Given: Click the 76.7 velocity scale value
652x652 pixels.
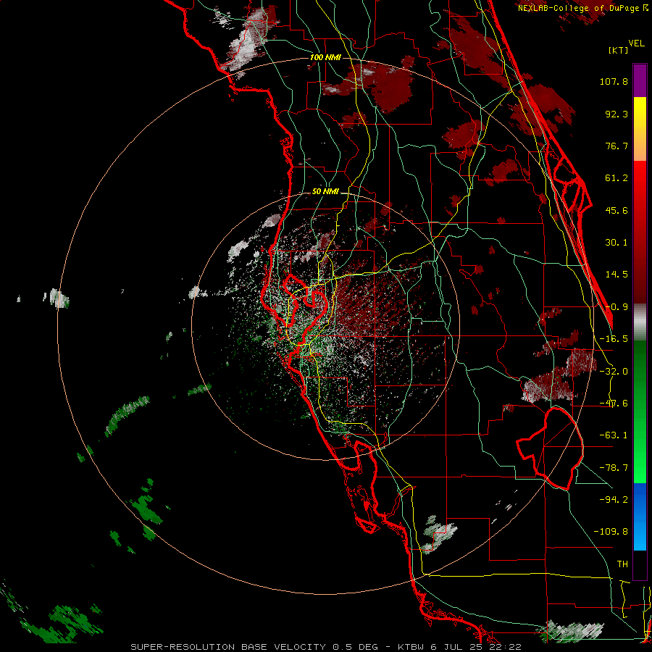Looking at the screenshot, I should point(617,146).
